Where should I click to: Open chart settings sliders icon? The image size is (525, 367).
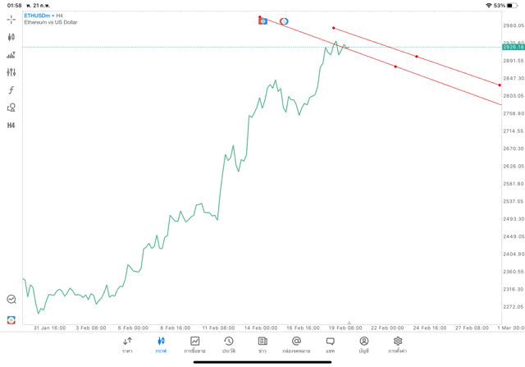11,72
